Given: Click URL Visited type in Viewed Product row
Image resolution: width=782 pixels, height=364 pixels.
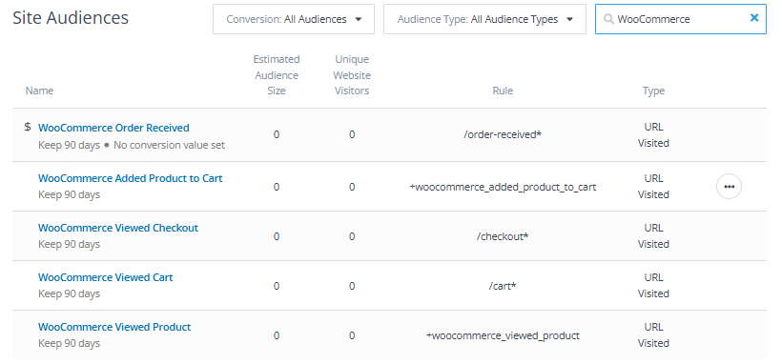Looking at the screenshot, I should pyautogui.click(x=653, y=335).
